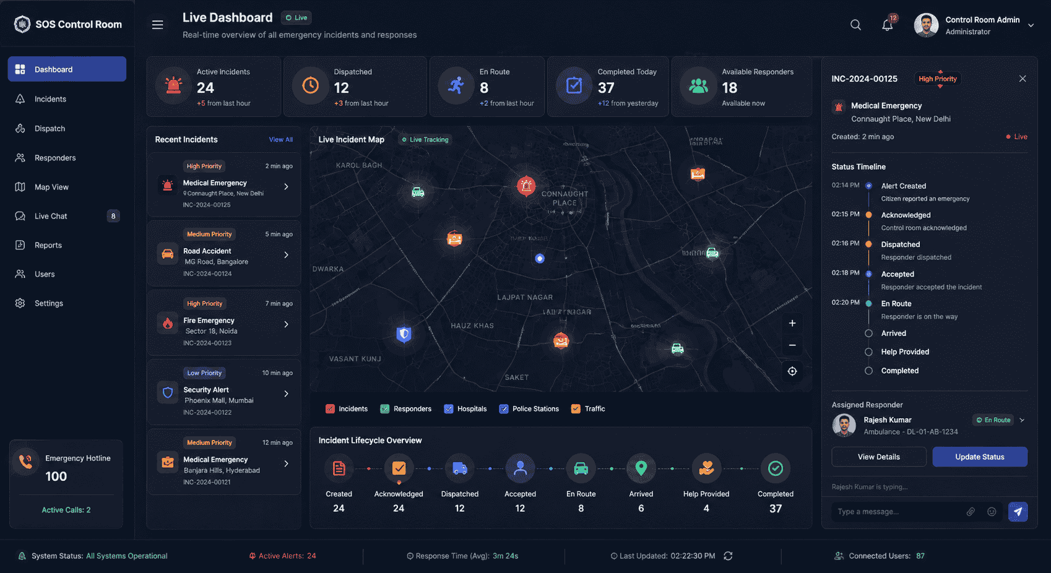Screen dimensions: 1051x573
Task: Expand the Fire Emergency incident chevron
Action: coord(286,324)
